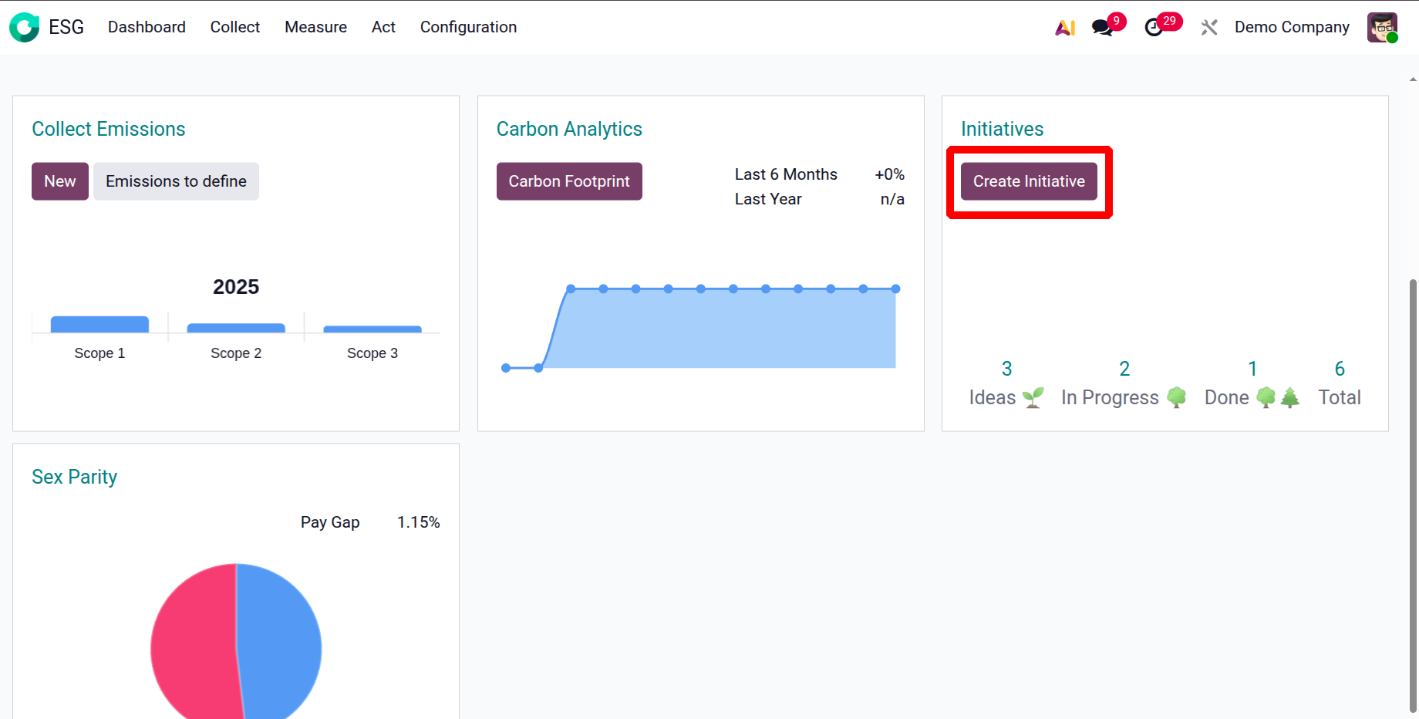Open the Act menu
1419x719 pixels.
383,28
